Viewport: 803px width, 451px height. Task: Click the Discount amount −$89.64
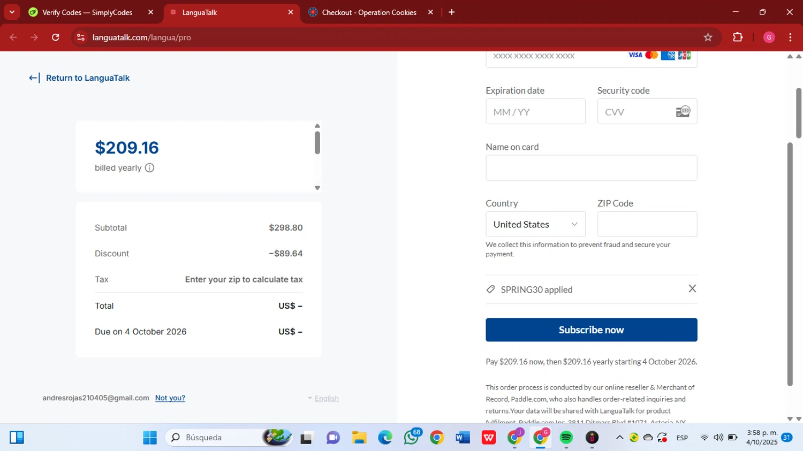pos(285,254)
